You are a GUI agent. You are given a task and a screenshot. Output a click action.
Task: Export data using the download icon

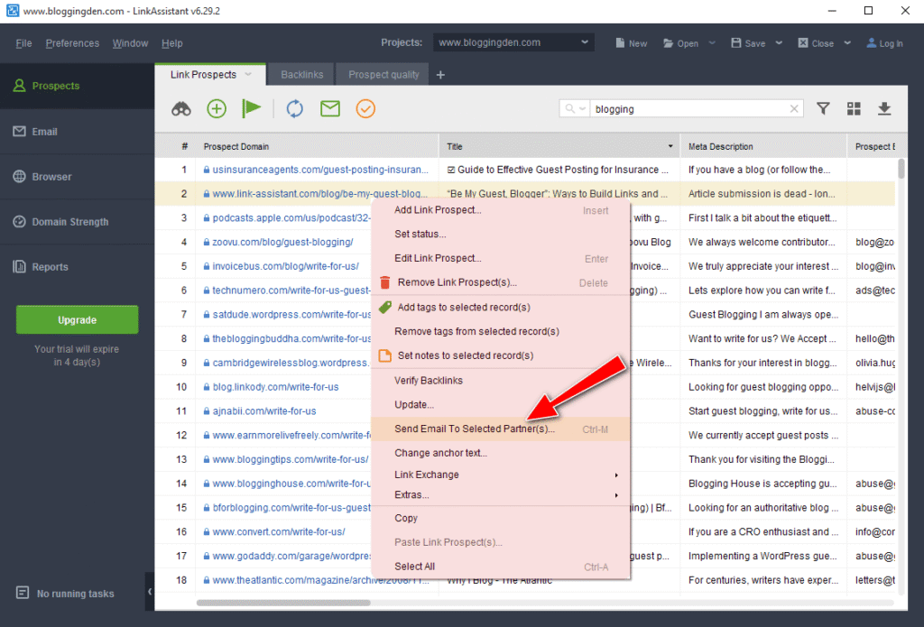884,108
